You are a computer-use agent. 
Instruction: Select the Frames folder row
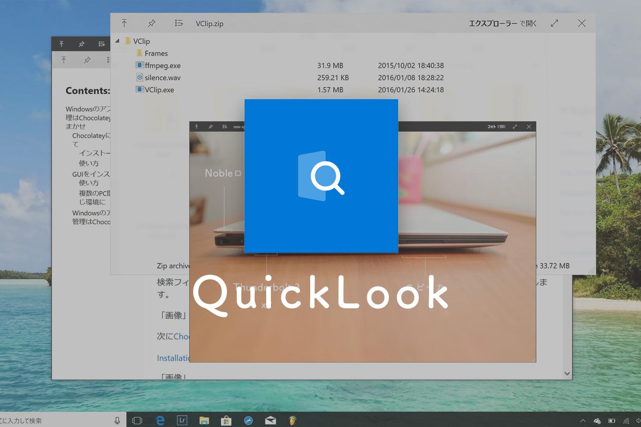pos(152,53)
